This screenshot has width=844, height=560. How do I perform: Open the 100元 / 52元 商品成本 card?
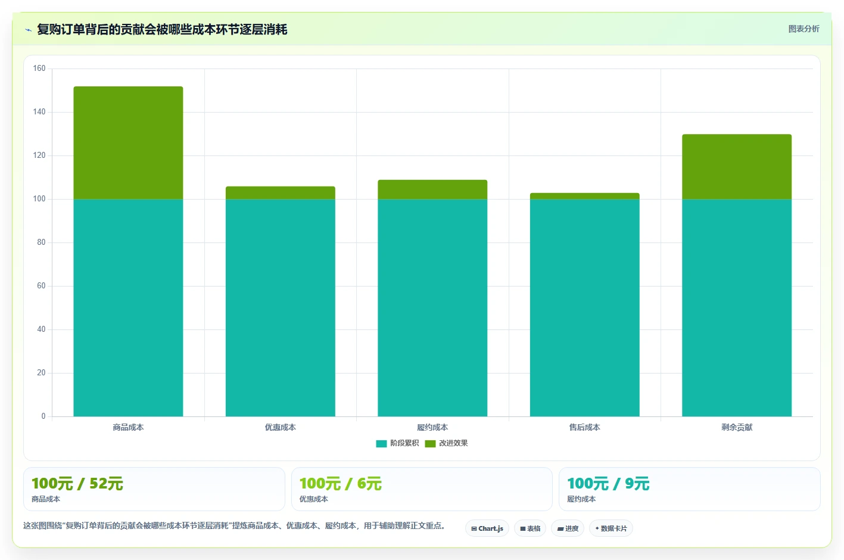pos(154,489)
